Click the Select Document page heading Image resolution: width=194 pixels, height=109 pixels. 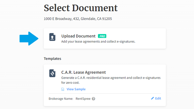point(81,8)
